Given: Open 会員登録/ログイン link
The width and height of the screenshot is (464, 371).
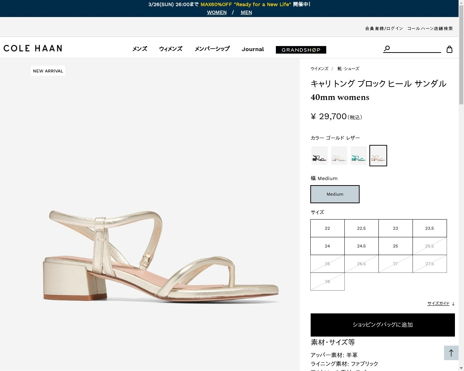Looking at the screenshot, I should (x=384, y=28).
